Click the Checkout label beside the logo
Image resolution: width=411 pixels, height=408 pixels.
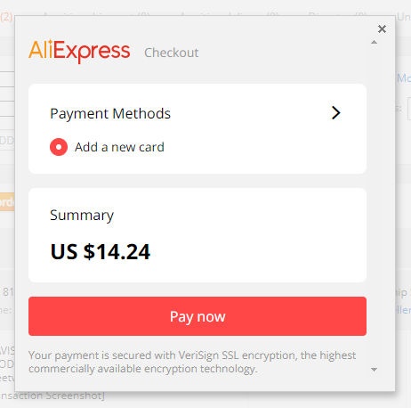(x=172, y=53)
